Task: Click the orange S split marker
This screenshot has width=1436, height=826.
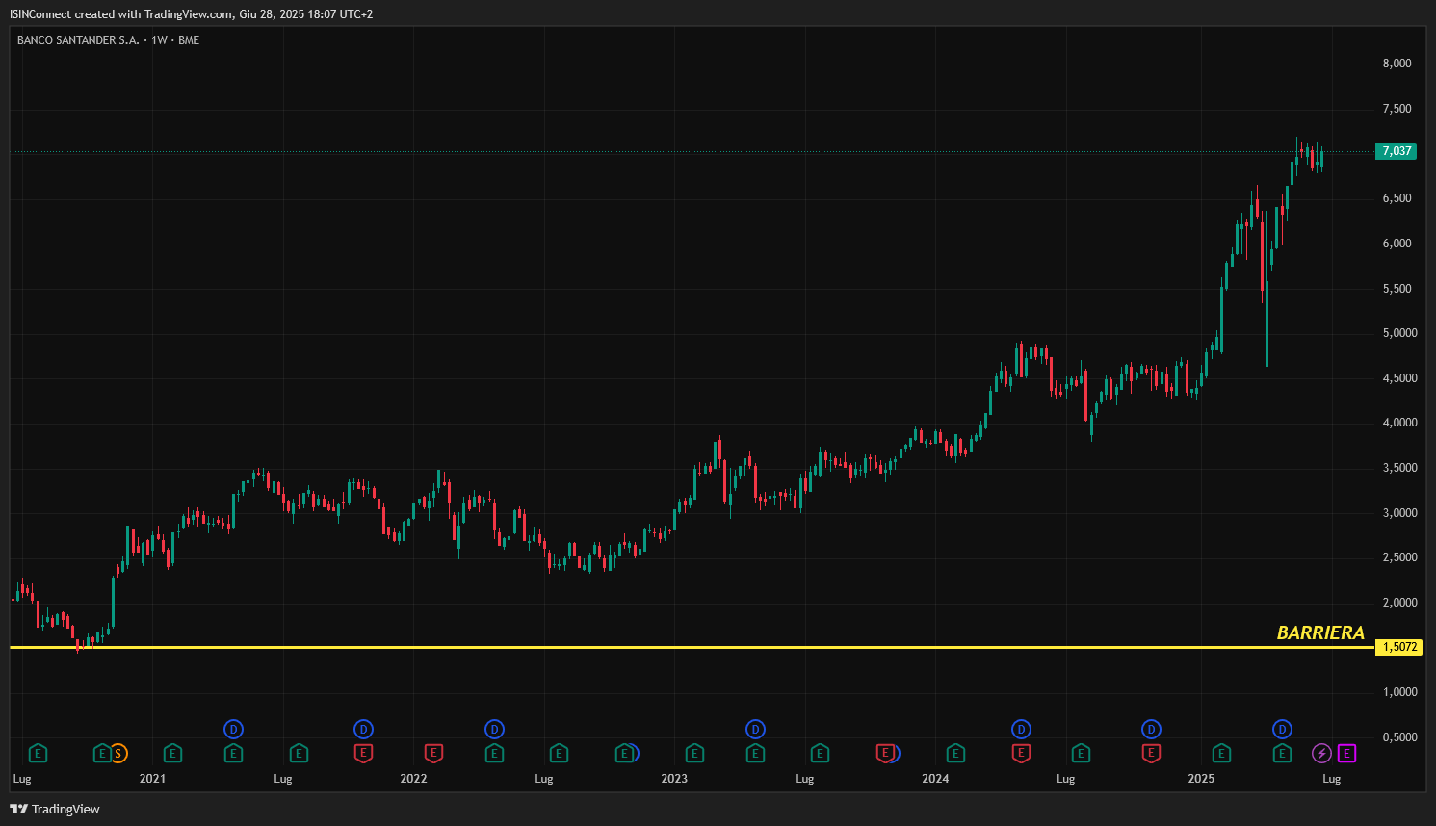Action: 118,754
